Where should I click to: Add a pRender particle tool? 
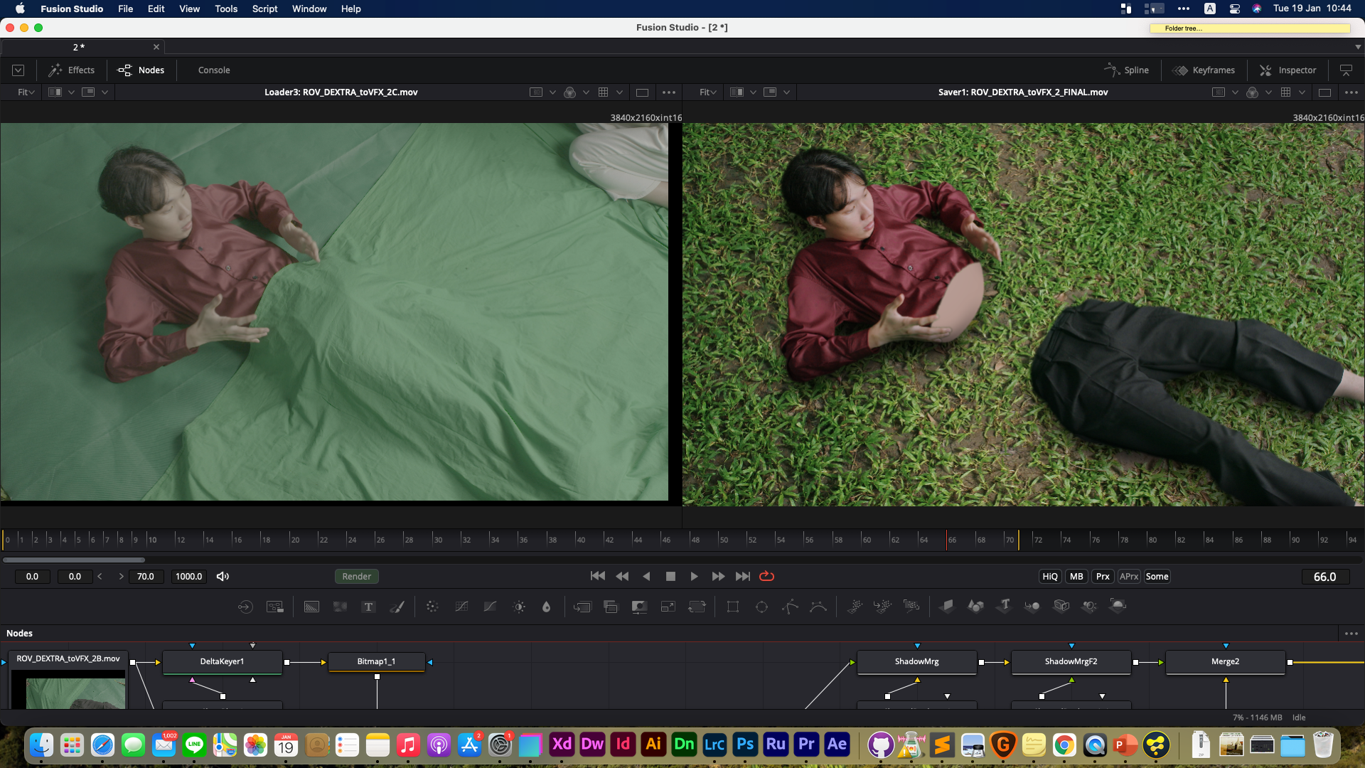click(x=911, y=606)
